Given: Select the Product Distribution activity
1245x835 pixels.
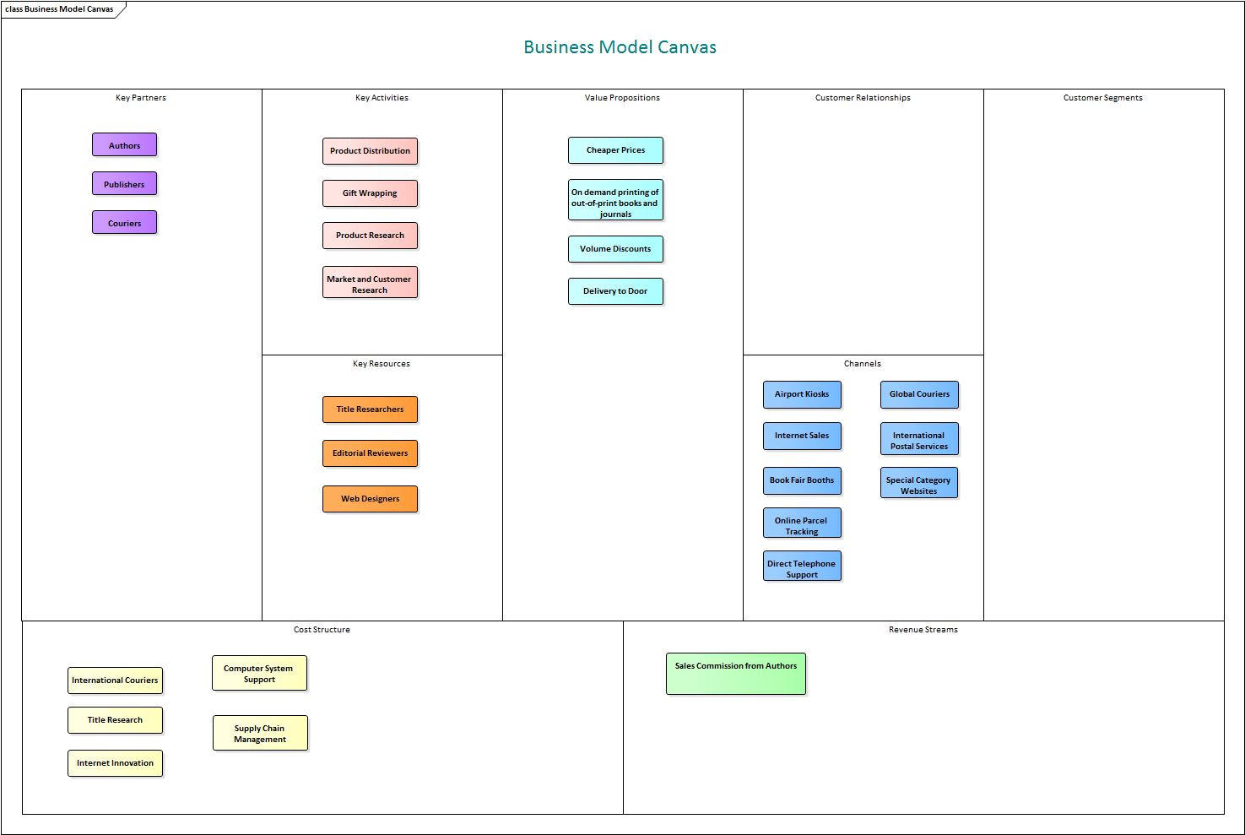Looking at the screenshot, I should (370, 151).
